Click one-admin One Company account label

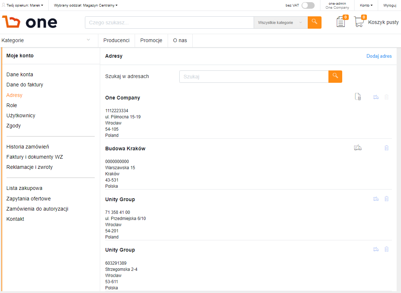(x=337, y=5)
